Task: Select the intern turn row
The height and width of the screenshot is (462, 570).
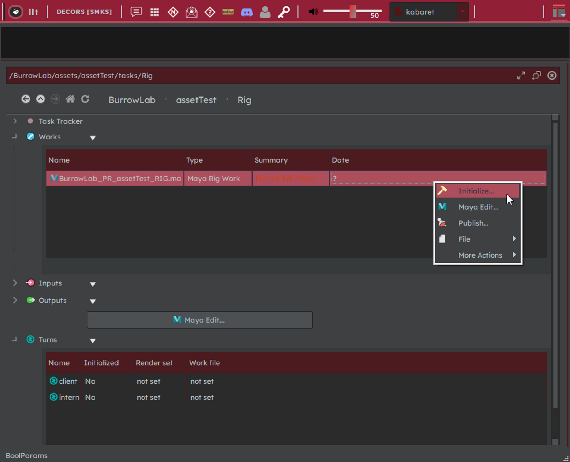Action: coord(296,397)
